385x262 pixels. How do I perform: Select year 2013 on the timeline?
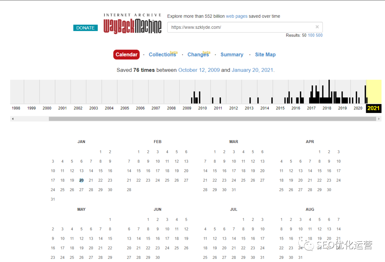point(249,108)
